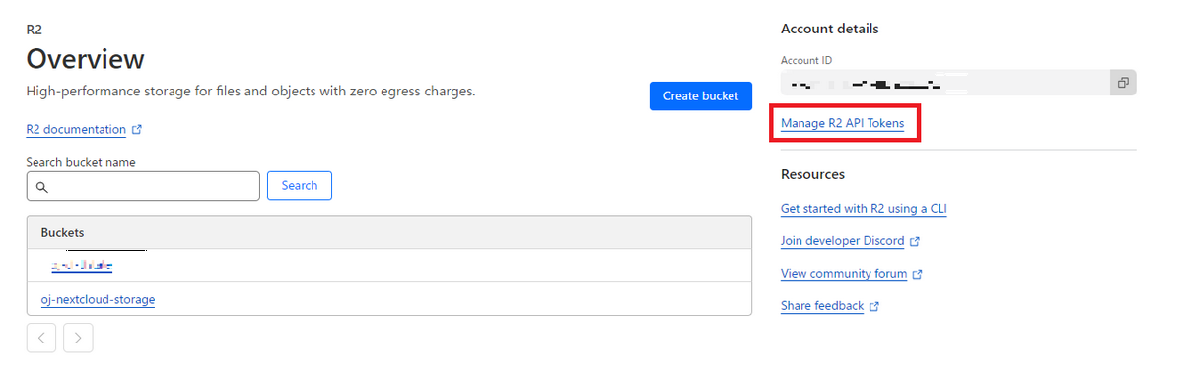The width and height of the screenshot is (1183, 374).
Task: Open the oj-nextcloud-storage bucket
Action: pyautogui.click(x=91, y=299)
